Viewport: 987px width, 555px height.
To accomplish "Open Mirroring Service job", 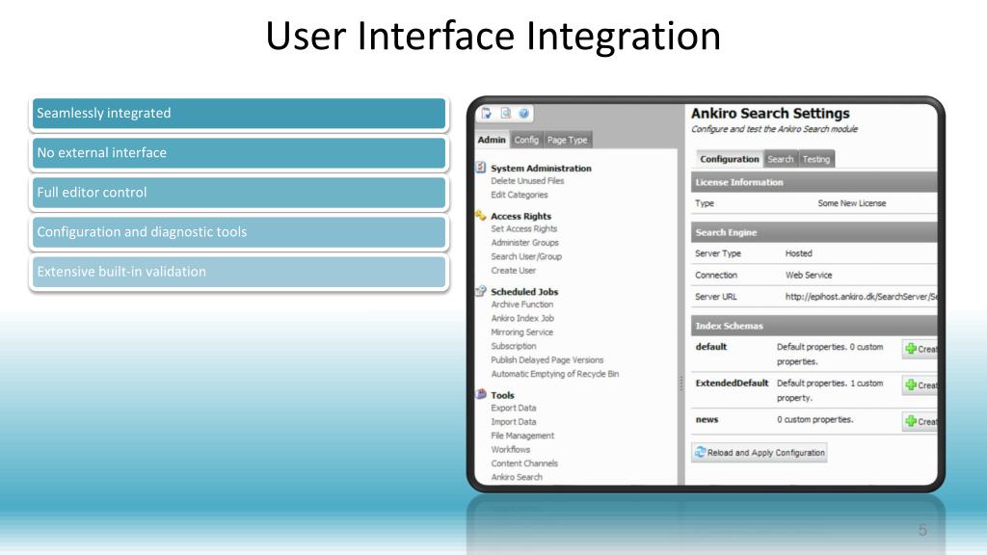I will [x=522, y=331].
